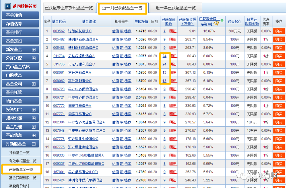The height and width of the screenshot is (188, 287).
Task: Open 场内基金 sidebar item
Action: tap(20, 101)
